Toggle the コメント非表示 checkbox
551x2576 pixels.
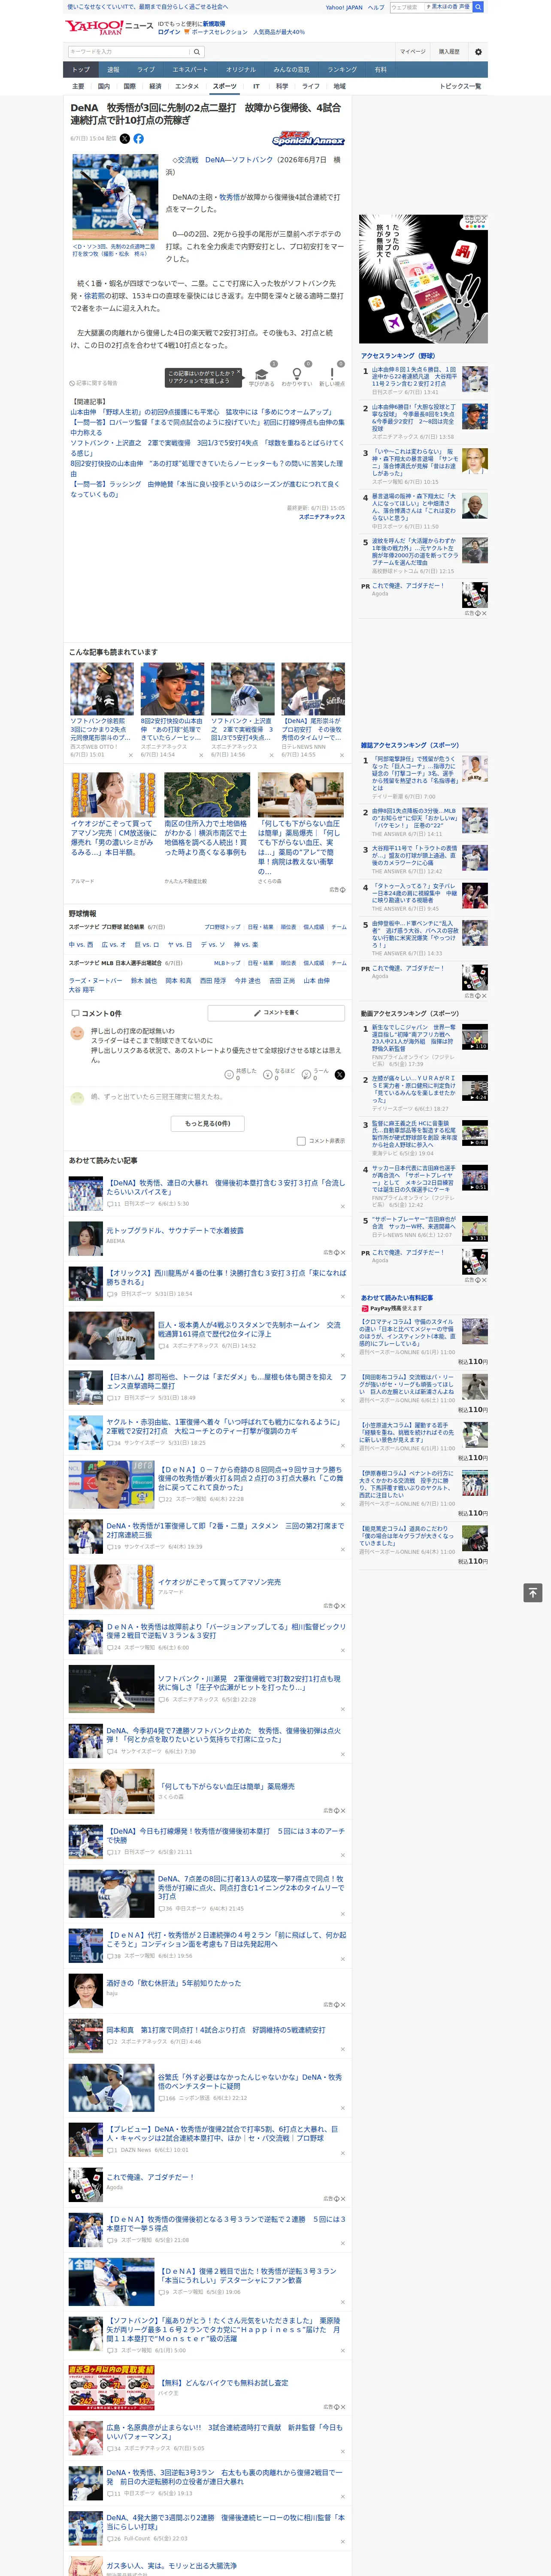point(301,1141)
